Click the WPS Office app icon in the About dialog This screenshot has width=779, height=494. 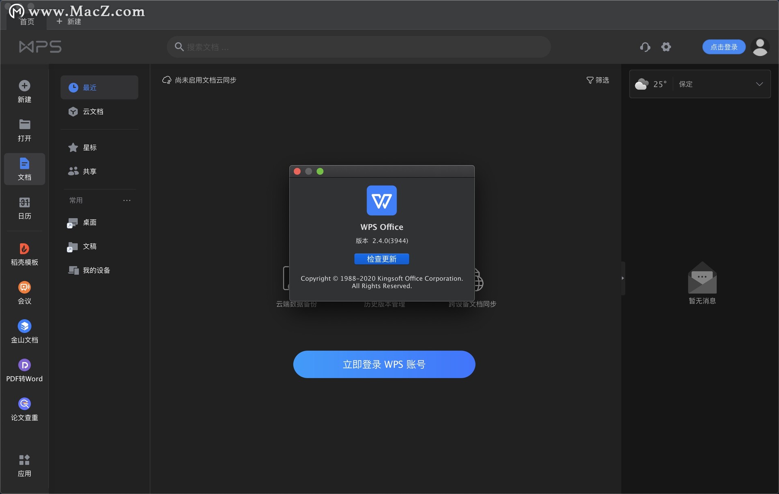(x=382, y=200)
